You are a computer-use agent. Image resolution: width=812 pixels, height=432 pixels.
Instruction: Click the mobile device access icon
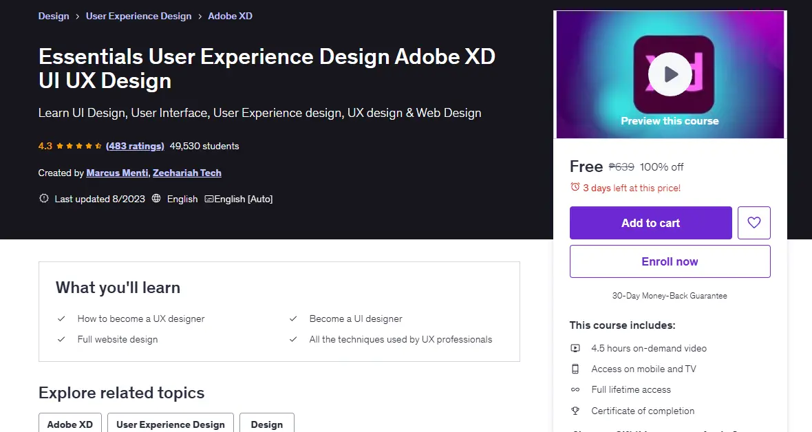pos(575,369)
